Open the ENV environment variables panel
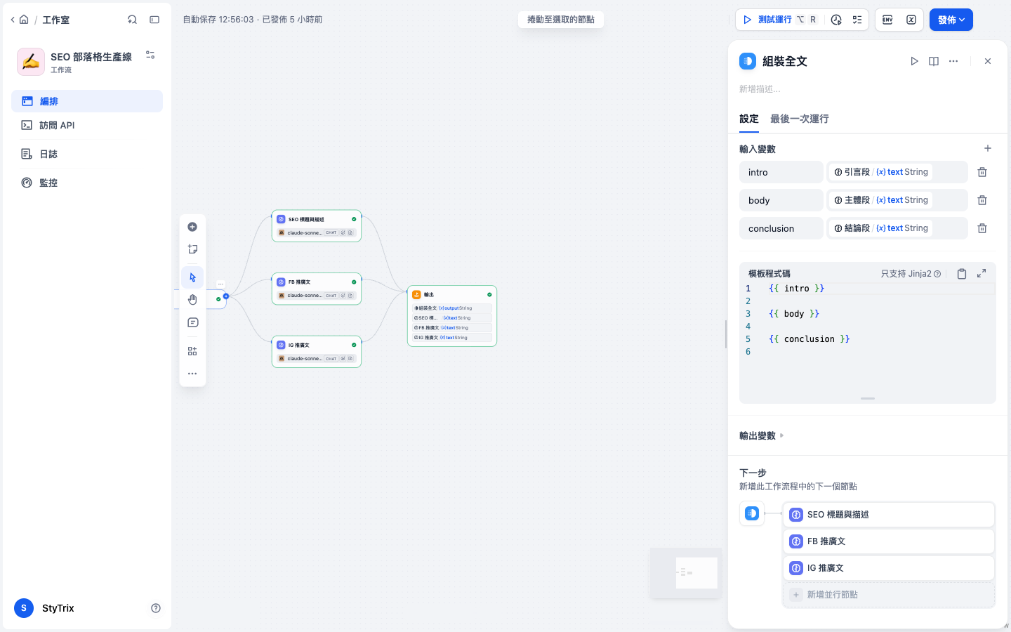 [x=887, y=20]
